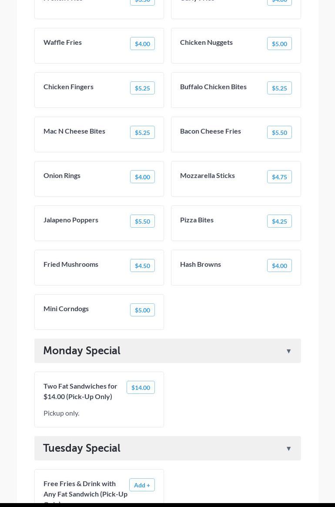Image resolution: width=335 pixels, height=507 pixels.
Task: Click Mozzarella Sticks $4.75 price button
Action: pos(279,177)
